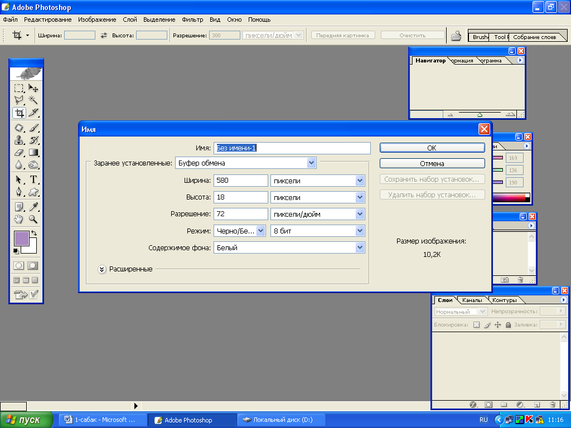The image size is (571, 428).
Task: Open the Содержимое фона dropdown
Action: (360, 247)
